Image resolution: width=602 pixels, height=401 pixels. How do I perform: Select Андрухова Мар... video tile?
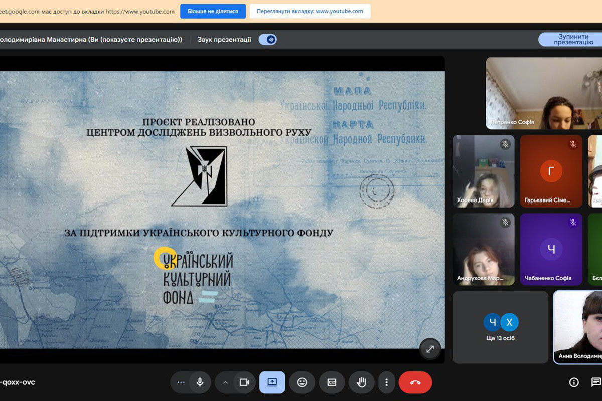click(484, 249)
